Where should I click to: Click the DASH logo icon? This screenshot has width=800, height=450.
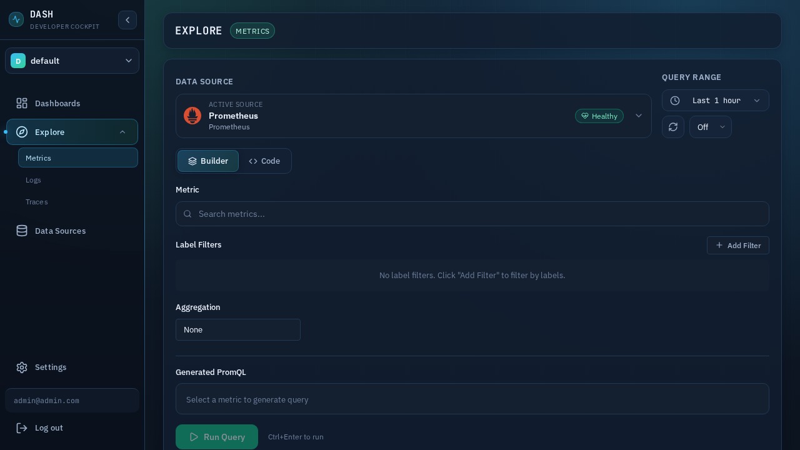[16, 19]
